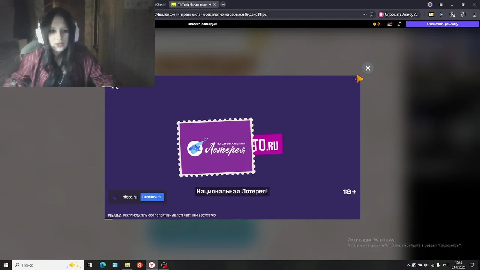Switch to Yandex Browser on taskbar
The image size is (480, 270).
point(151,265)
